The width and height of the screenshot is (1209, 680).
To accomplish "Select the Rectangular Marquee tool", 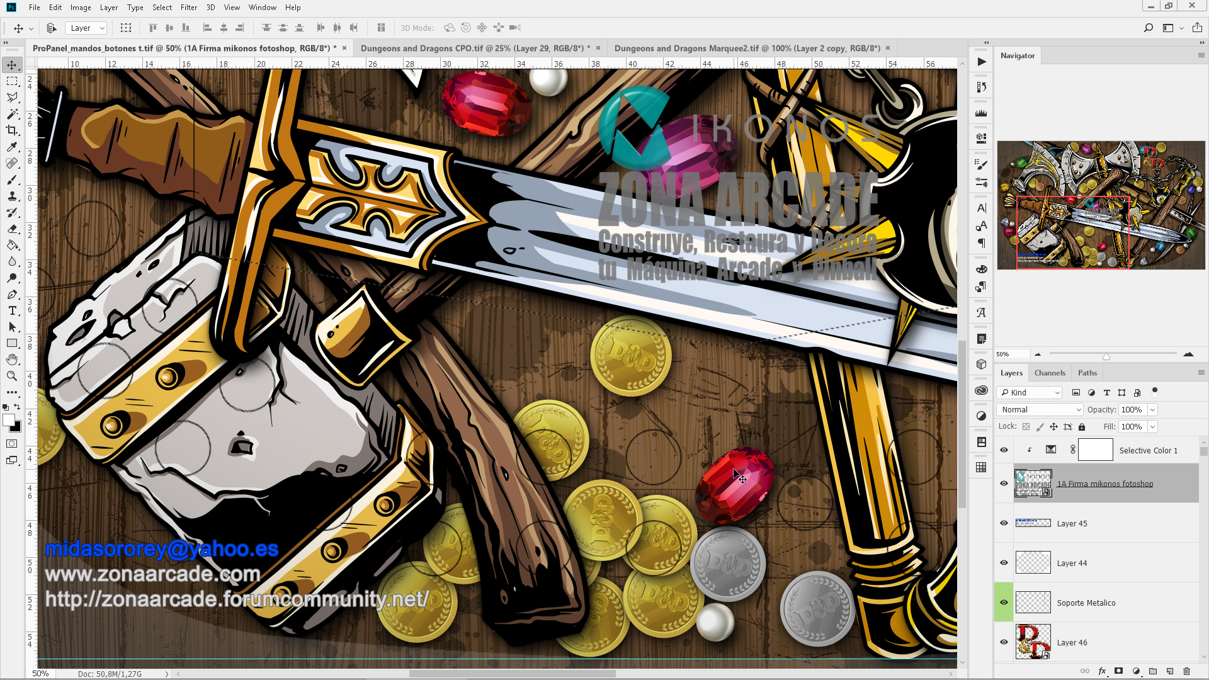I will point(13,81).
